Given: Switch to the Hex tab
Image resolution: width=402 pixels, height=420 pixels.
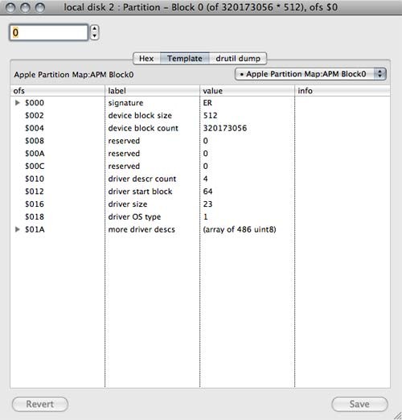Looking at the screenshot, I should (146, 59).
